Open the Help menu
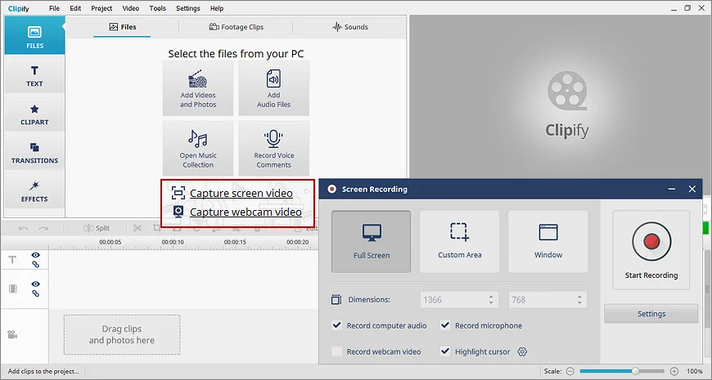This screenshot has width=712, height=380. click(217, 8)
